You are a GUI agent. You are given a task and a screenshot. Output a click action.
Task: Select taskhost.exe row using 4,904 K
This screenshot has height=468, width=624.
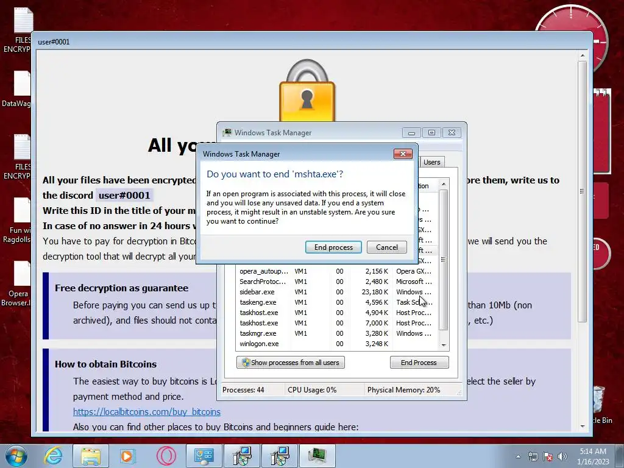click(336, 313)
